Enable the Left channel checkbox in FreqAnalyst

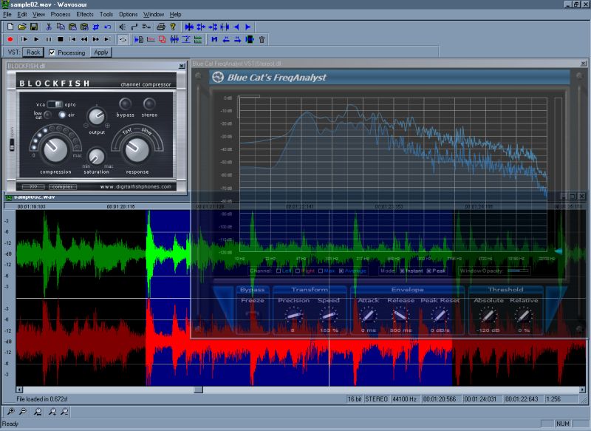(x=279, y=271)
